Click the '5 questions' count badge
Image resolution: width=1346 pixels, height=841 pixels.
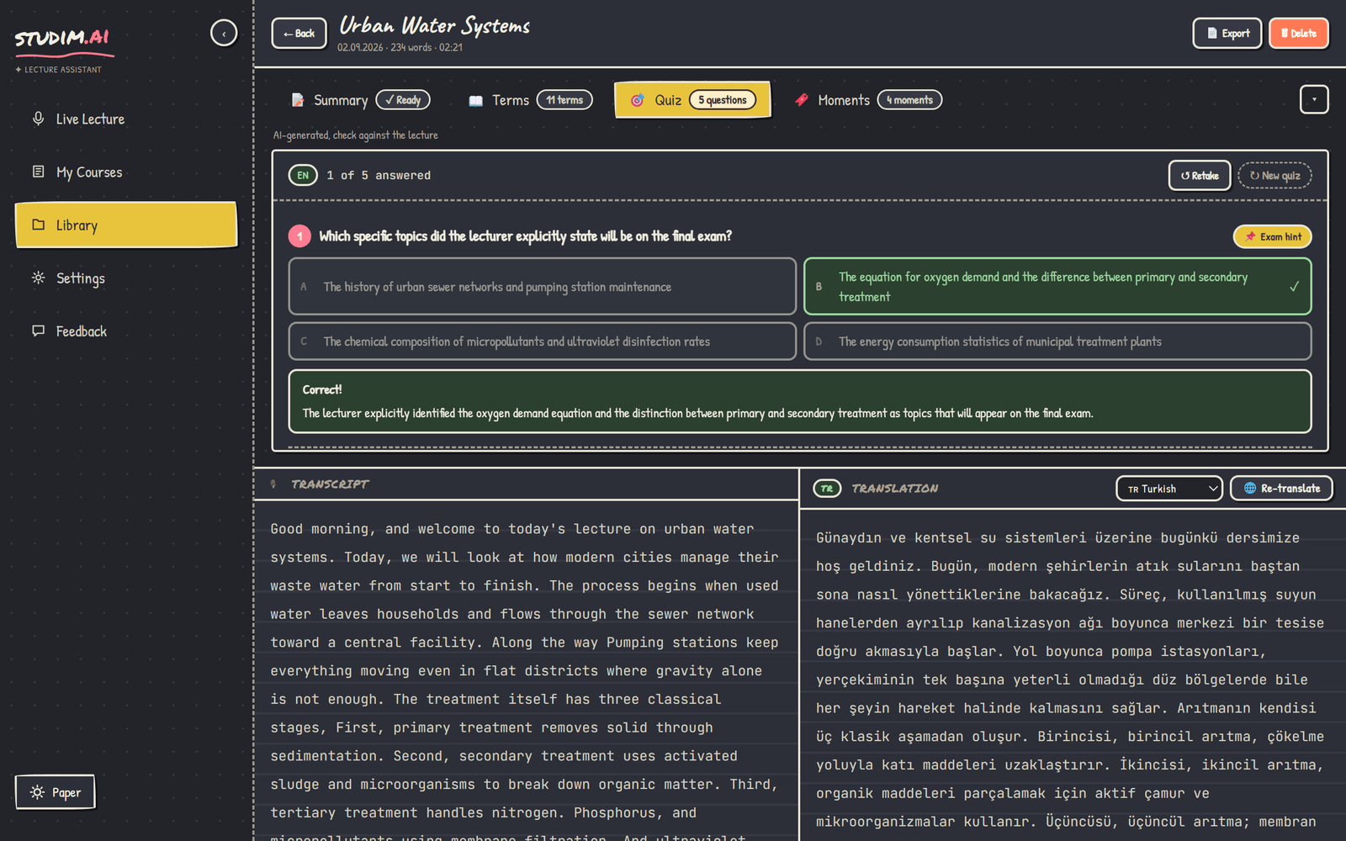pyautogui.click(x=723, y=100)
